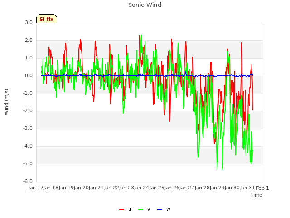The image size is (290, 218).
Task: Click the 3.0 y-axis tick label
Action: (x=29, y=22)
